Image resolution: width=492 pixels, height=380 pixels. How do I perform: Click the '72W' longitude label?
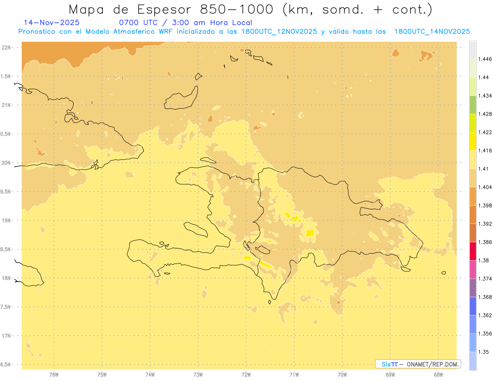[x=246, y=374]
